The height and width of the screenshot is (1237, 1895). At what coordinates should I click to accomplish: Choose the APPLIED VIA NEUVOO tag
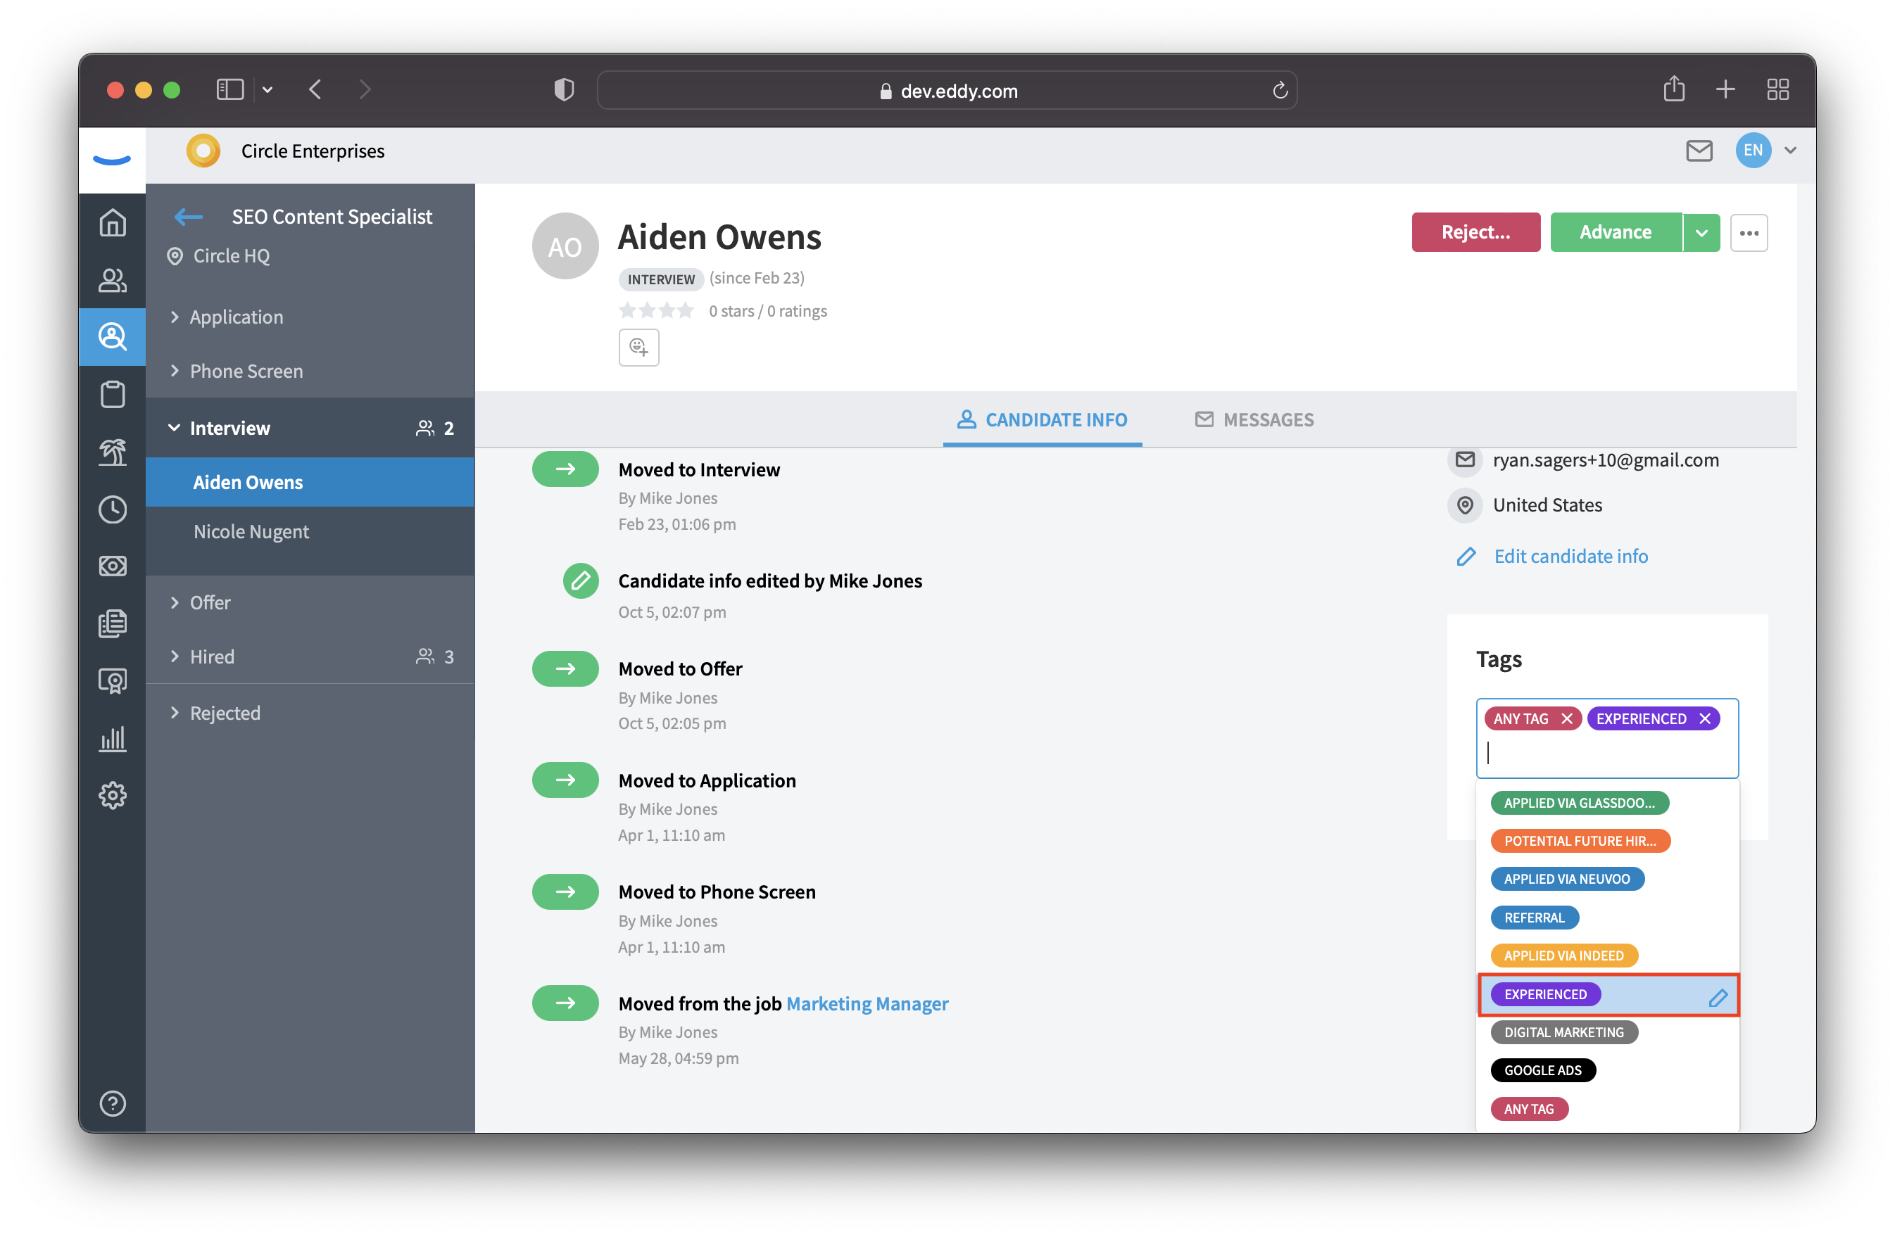[1567, 879]
